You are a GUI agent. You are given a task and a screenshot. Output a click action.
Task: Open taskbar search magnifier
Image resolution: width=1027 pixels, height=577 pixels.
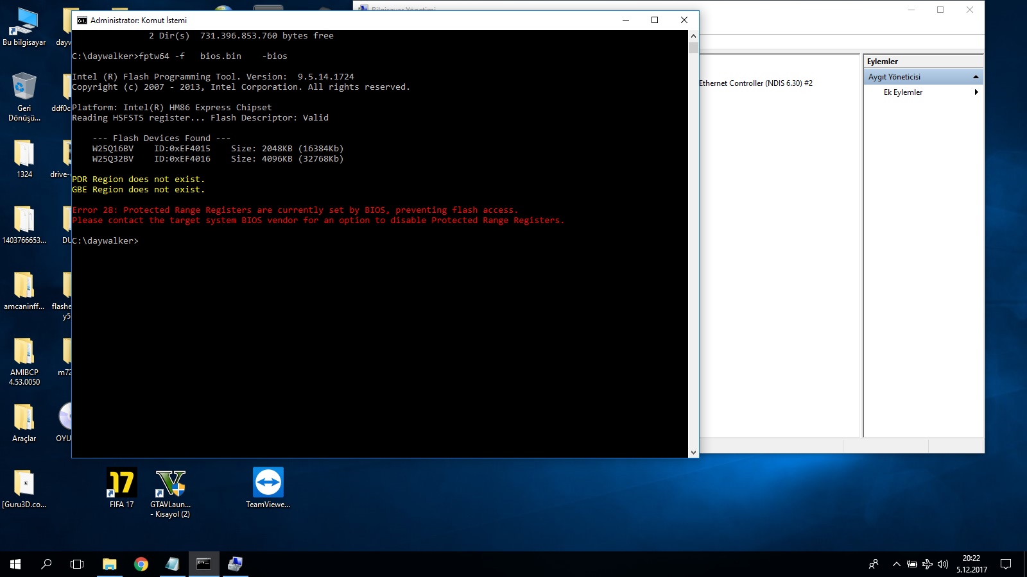46,564
